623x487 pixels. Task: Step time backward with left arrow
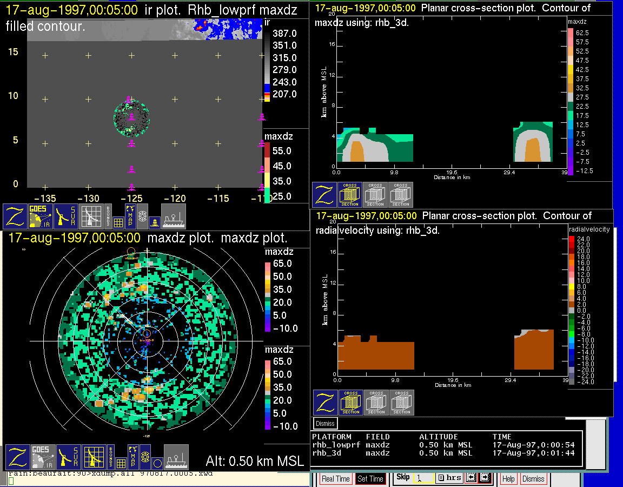pos(471,478)
